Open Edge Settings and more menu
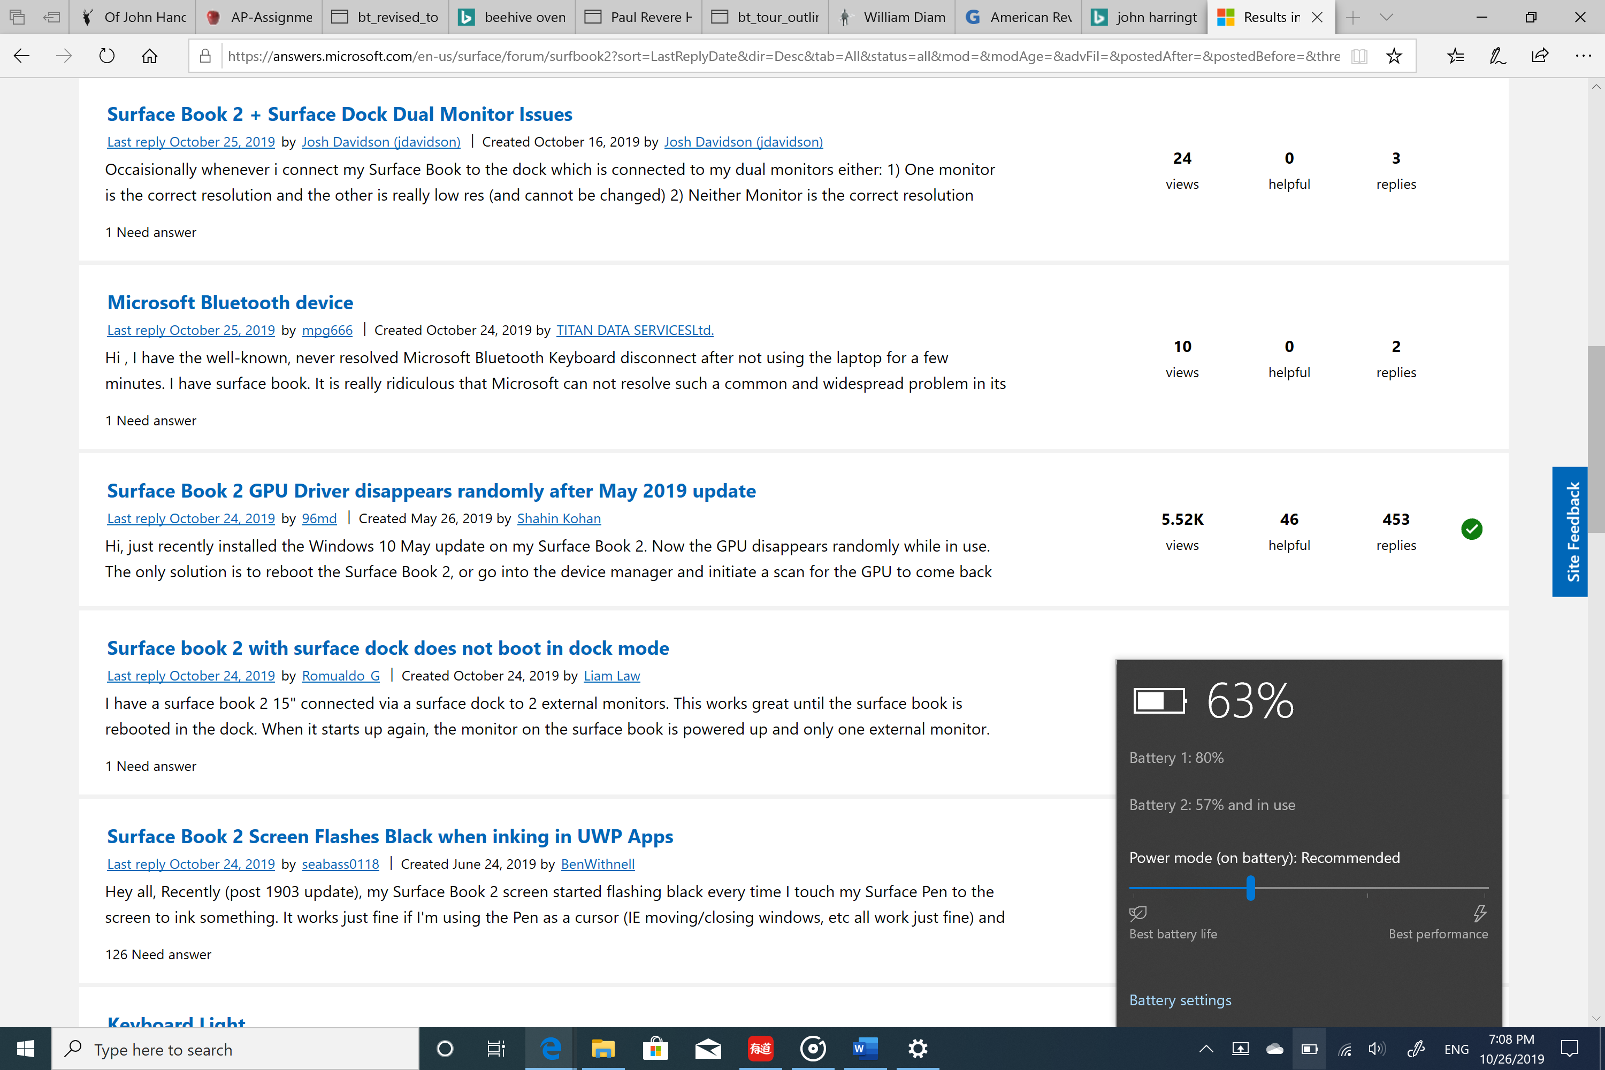This screenshot has height=1070, width=1605. pyautogui.click(x=1583, y=56)
